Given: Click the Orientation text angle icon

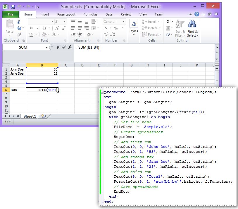Looking at the screenshot, I should (x=89, y=35).
